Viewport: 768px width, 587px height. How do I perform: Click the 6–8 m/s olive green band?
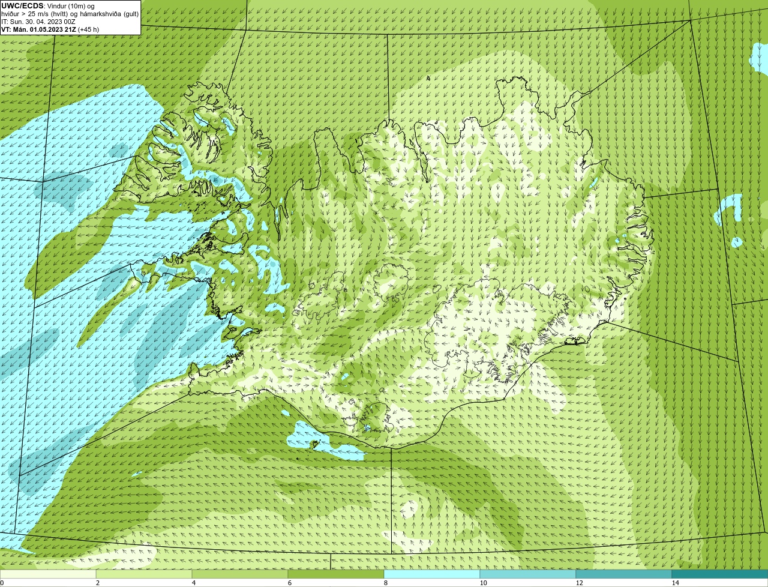(x=336, y=574)
